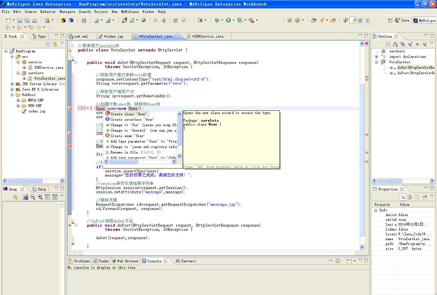Toggle Hide Static members in Outline
This screenshot has height=295, width=437.
tap(410, 44)
